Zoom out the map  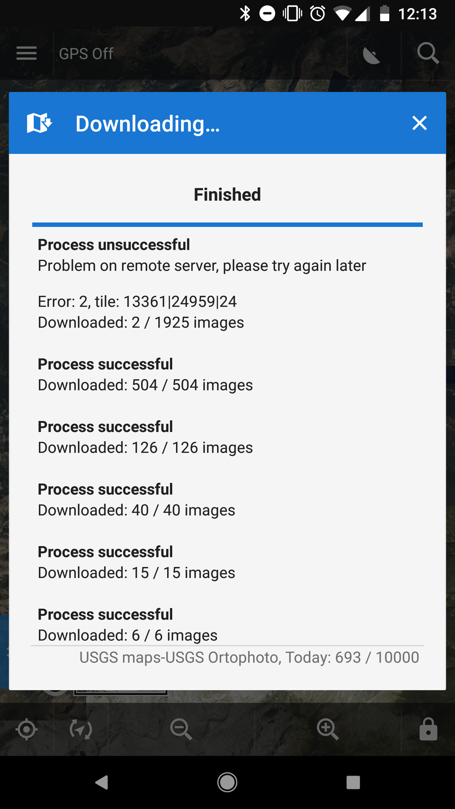(x=181, y=729)
